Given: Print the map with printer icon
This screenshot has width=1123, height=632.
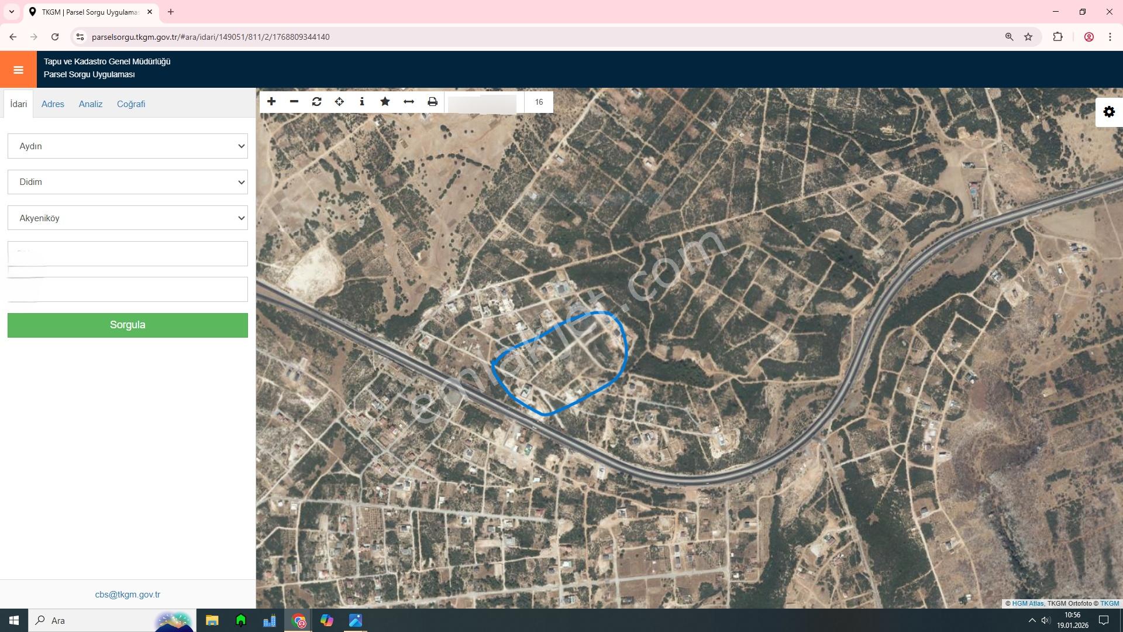Looking at the screenshot, I should tap(432, 102).
